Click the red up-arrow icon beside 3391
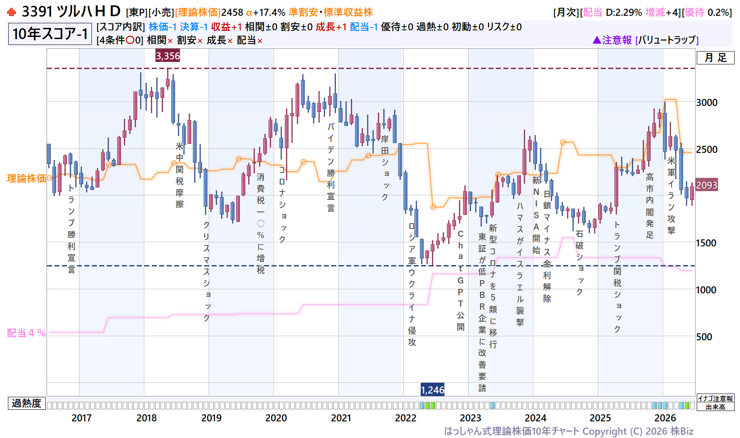Image resolution: width=740 pixels, height=438 pixels. pos(12,12)
